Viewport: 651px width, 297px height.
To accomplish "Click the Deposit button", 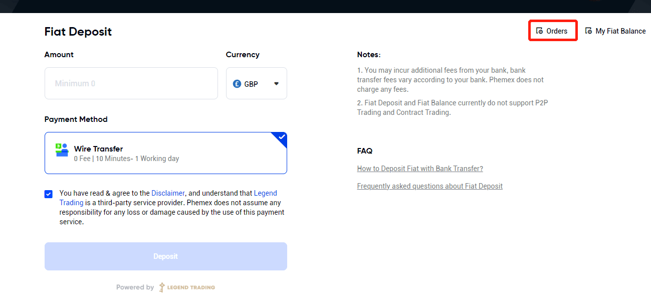I will point(166,256).
